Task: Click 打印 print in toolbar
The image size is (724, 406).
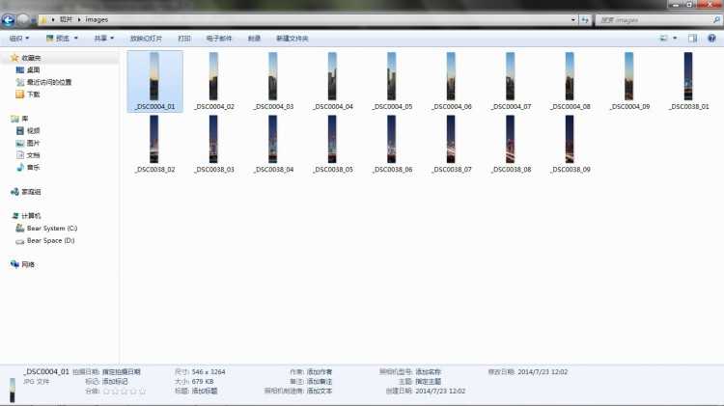Action: (184, 39)
